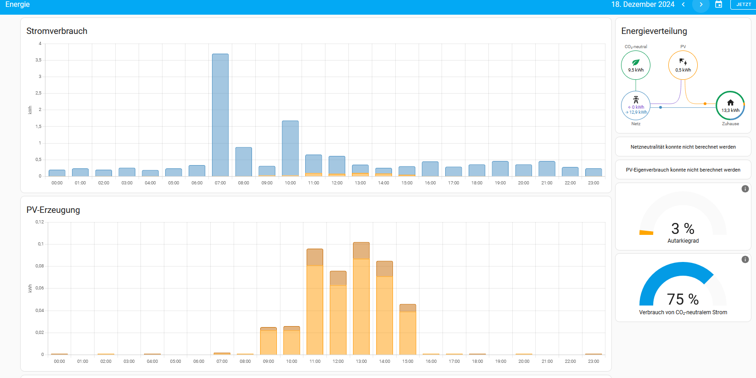Go to the previous day arrow
756x378 pixels.
[683, 5]
